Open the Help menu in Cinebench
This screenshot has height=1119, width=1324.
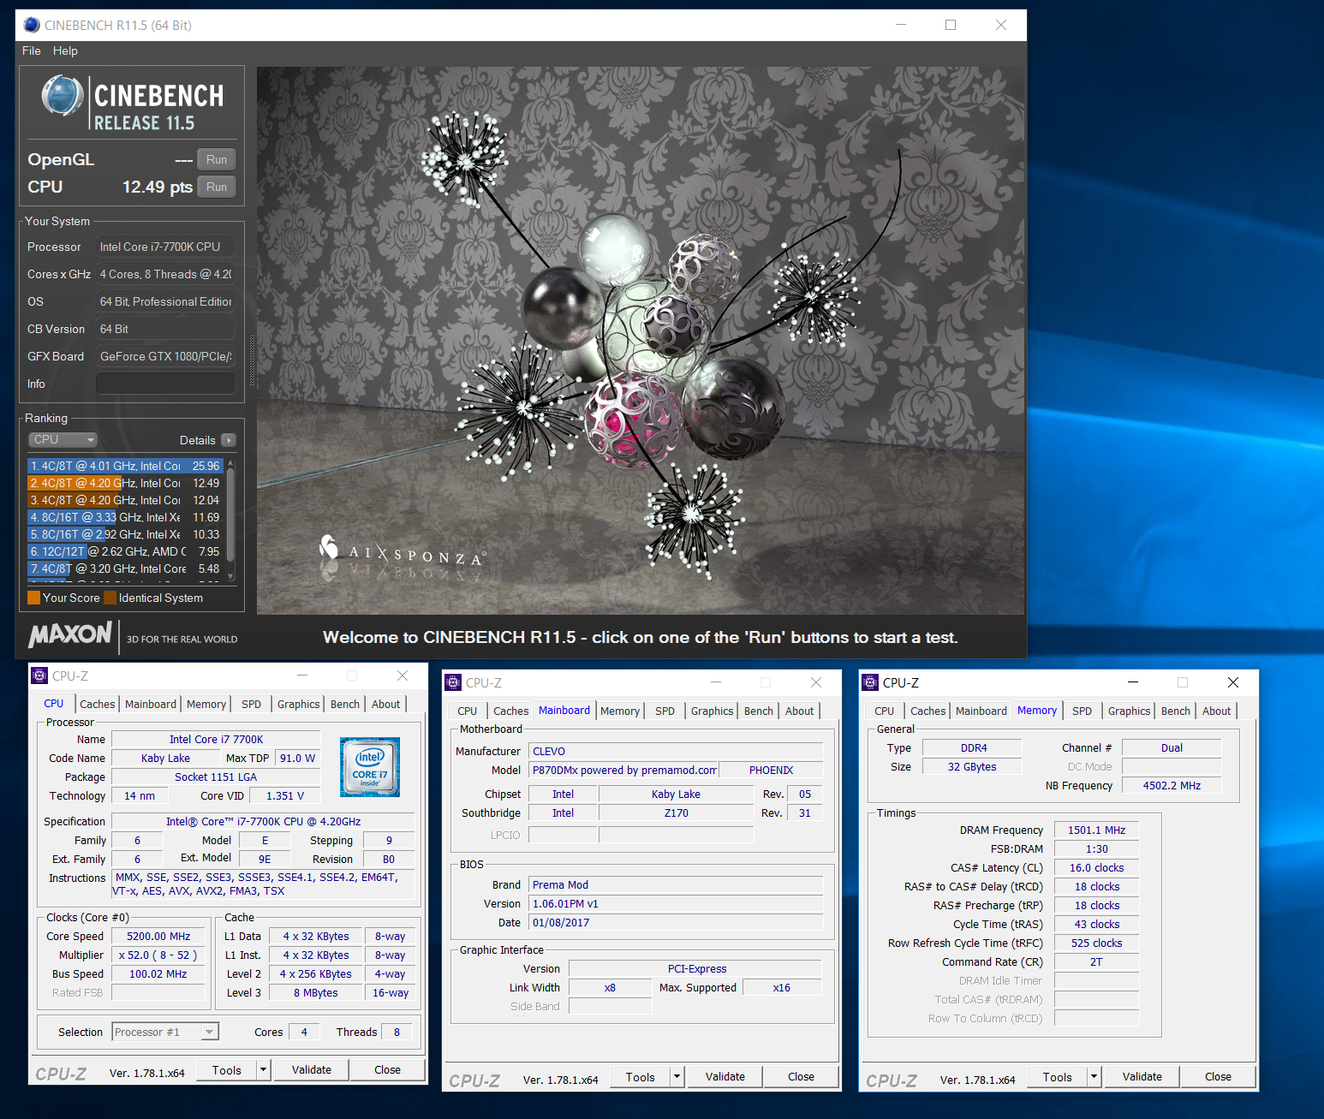(x=65, y=51)
